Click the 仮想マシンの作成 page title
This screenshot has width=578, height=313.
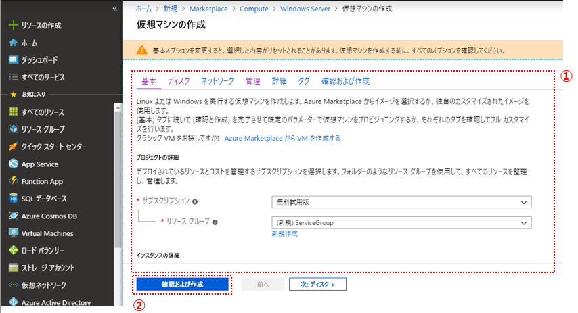click(171, 24)
